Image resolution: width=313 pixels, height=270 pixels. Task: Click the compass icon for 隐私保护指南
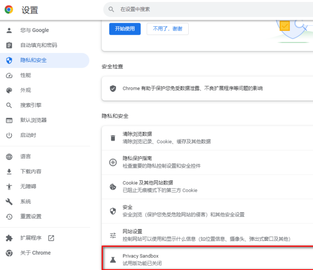pos(113,162)
